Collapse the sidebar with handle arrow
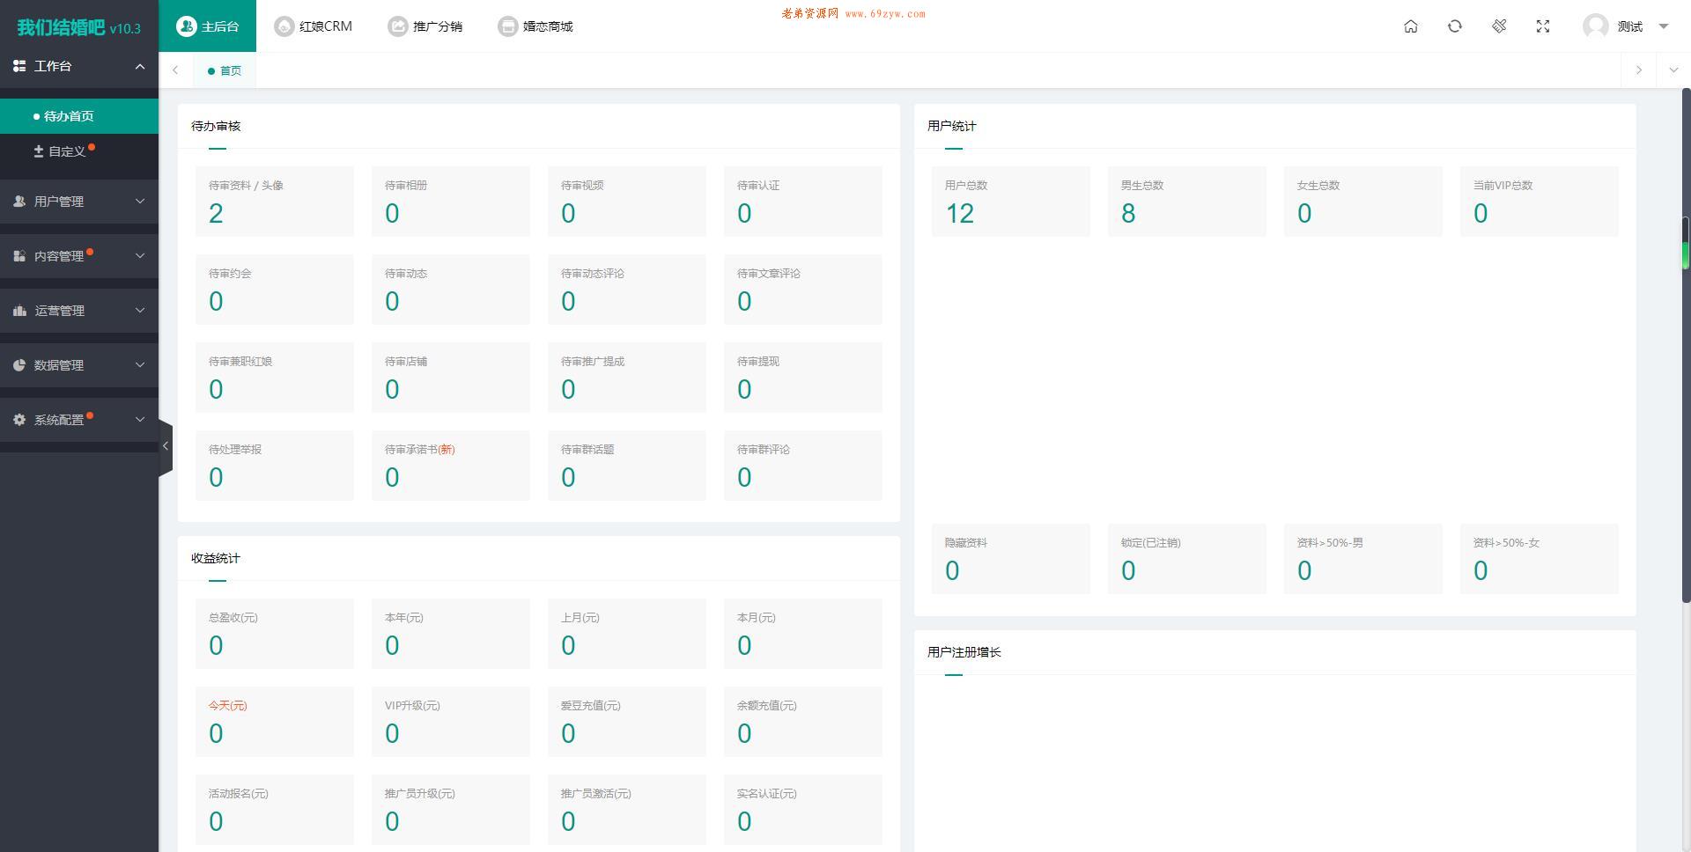The image size is (1691, 852). click(166, 446)
